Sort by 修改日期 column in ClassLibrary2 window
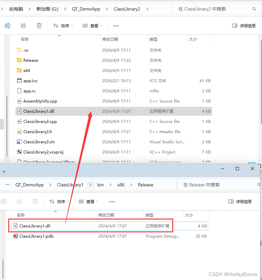The height and width of the screenshot is (280, 262). click(x=110, y=39)
